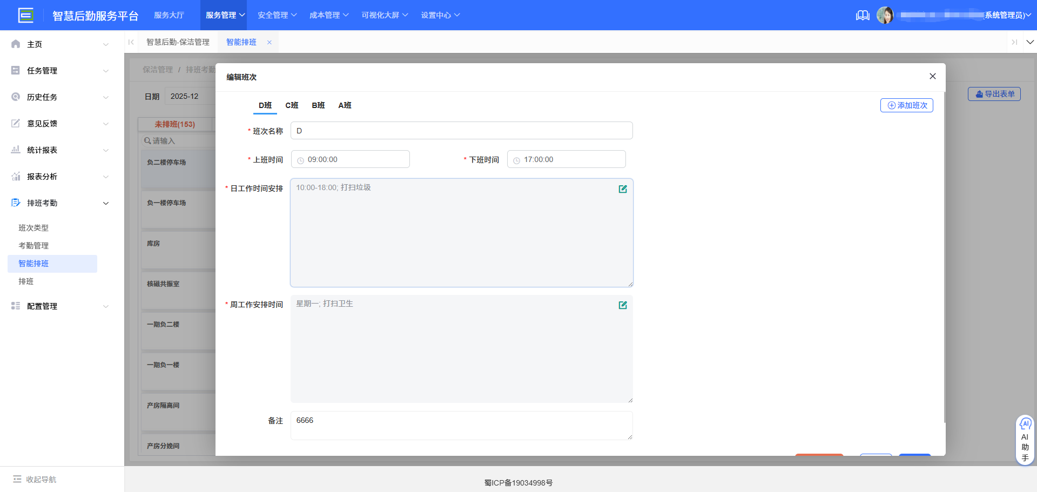Click the clock icon in 上班时间 field

point(301,160)
